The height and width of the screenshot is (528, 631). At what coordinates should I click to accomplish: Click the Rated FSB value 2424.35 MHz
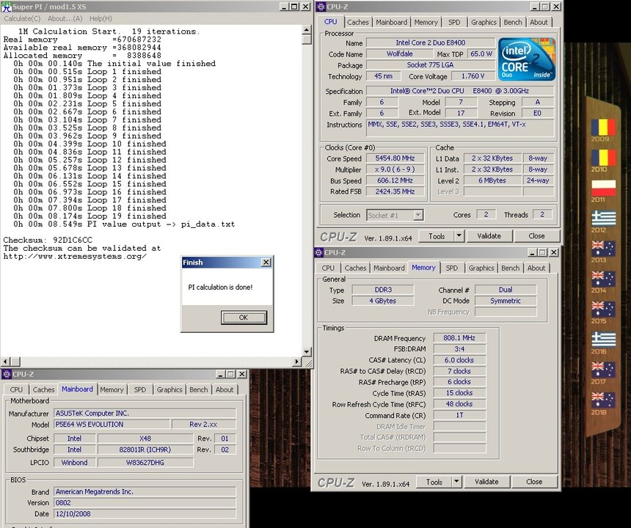pos(395,191)
